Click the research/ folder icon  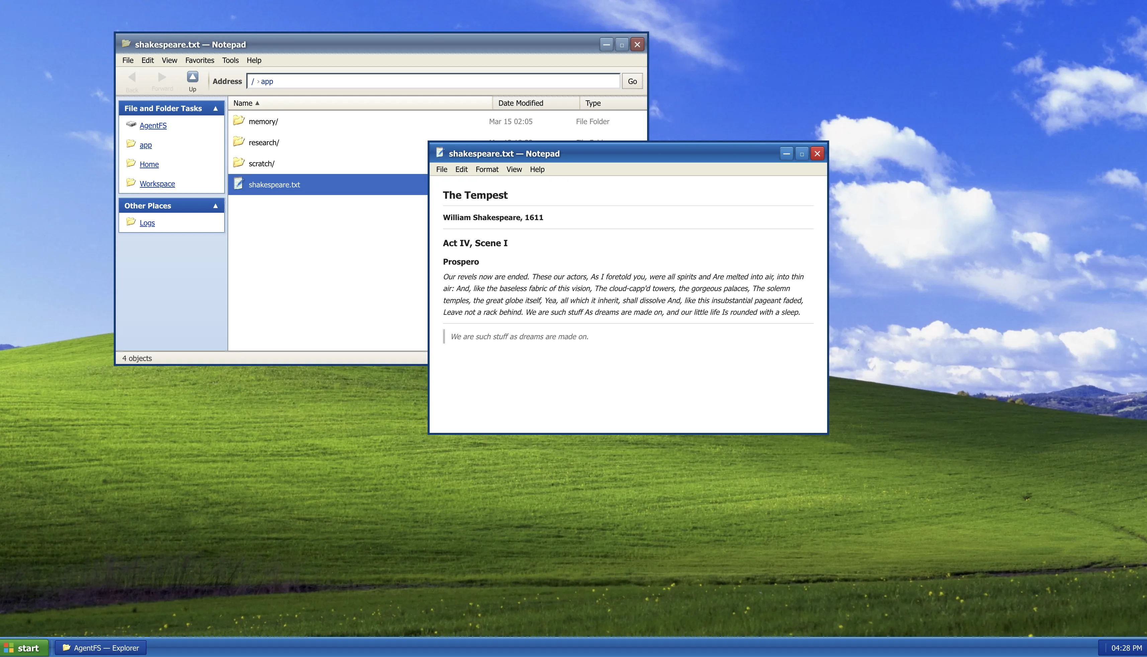[x=239, y=142]
